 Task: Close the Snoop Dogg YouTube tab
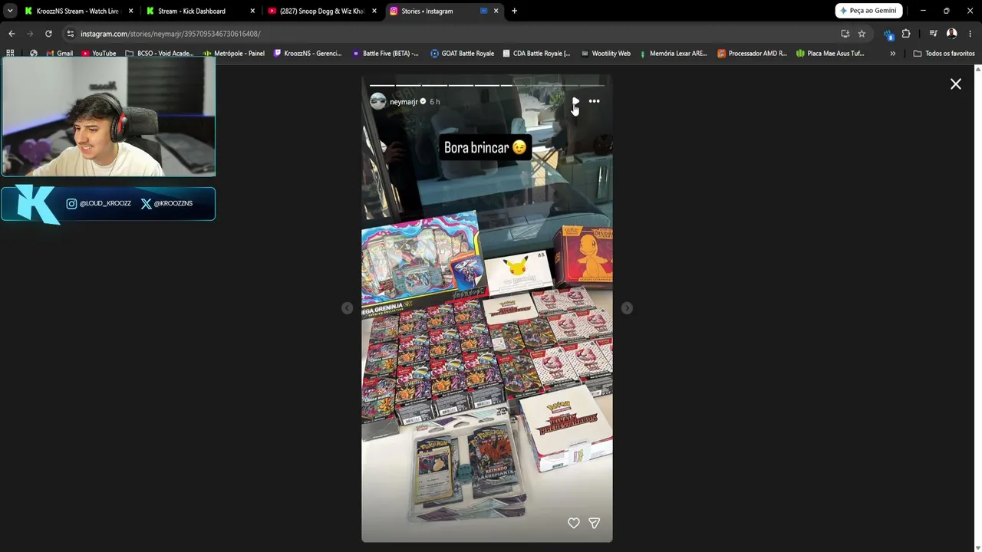click(x=374, y=11)
